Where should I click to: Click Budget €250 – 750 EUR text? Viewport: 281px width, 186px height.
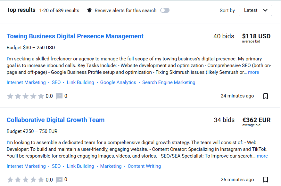tap(32, 131)
